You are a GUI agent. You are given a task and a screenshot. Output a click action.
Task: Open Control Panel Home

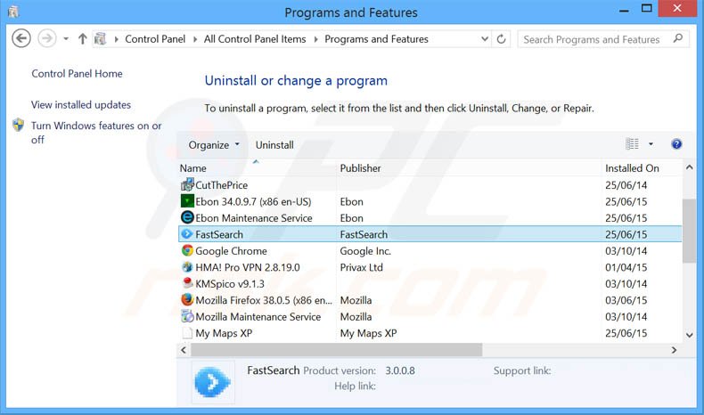point(77,74)
